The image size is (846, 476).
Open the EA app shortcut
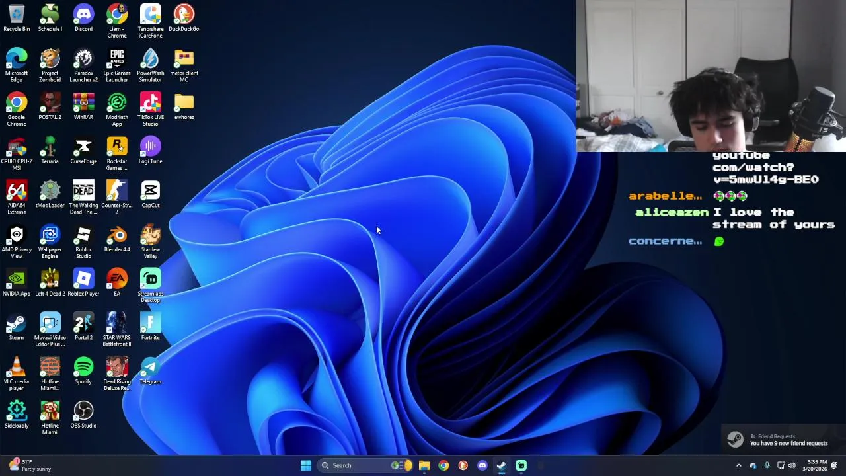(x=117, y=283)
